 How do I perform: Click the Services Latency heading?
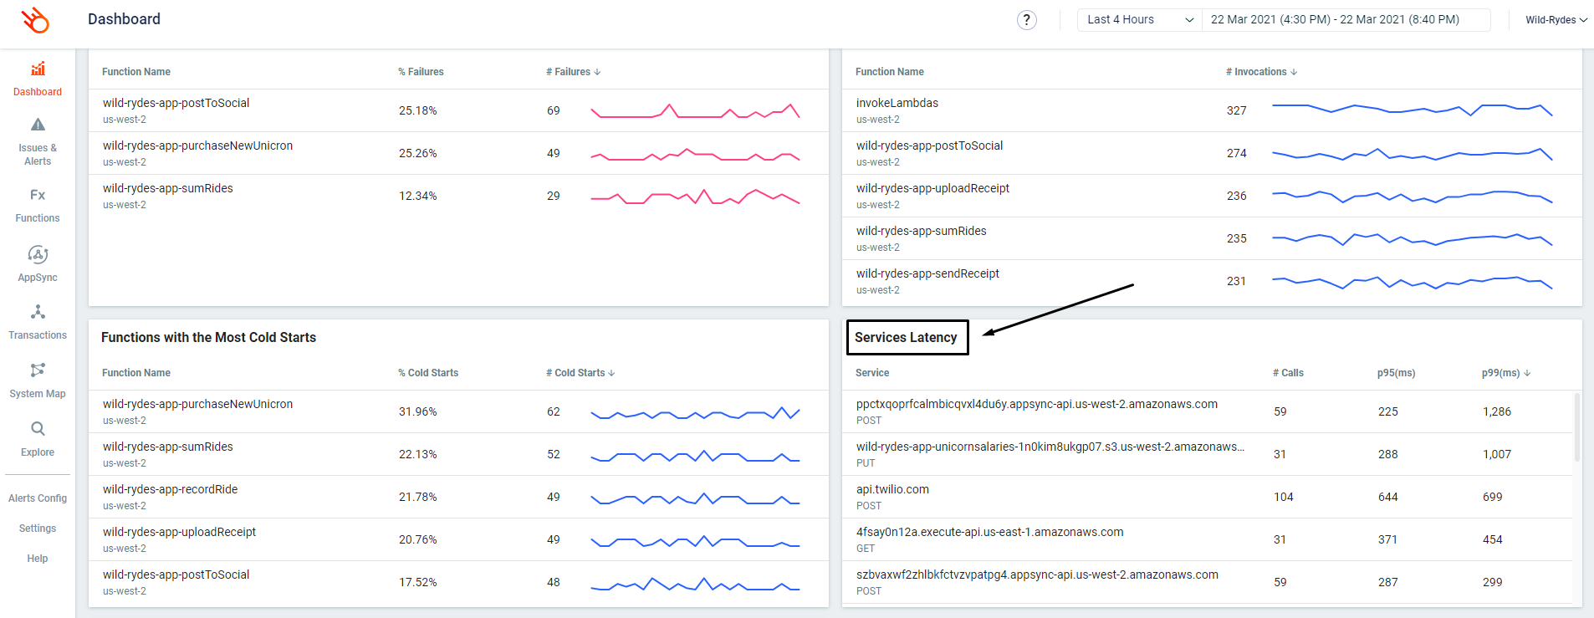click(906, 337)
